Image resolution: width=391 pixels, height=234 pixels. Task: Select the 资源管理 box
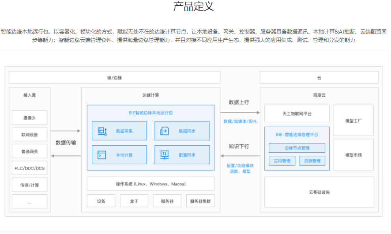(x=312, y=161)
